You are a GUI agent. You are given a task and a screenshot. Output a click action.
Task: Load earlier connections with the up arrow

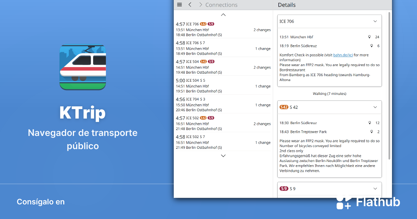point(223,15)
